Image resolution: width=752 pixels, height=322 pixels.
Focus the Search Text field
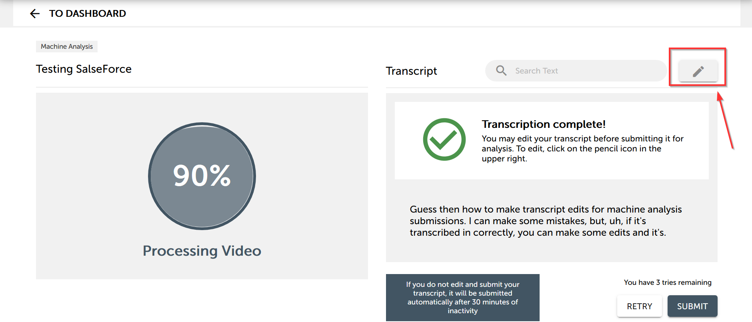(576, 71)
